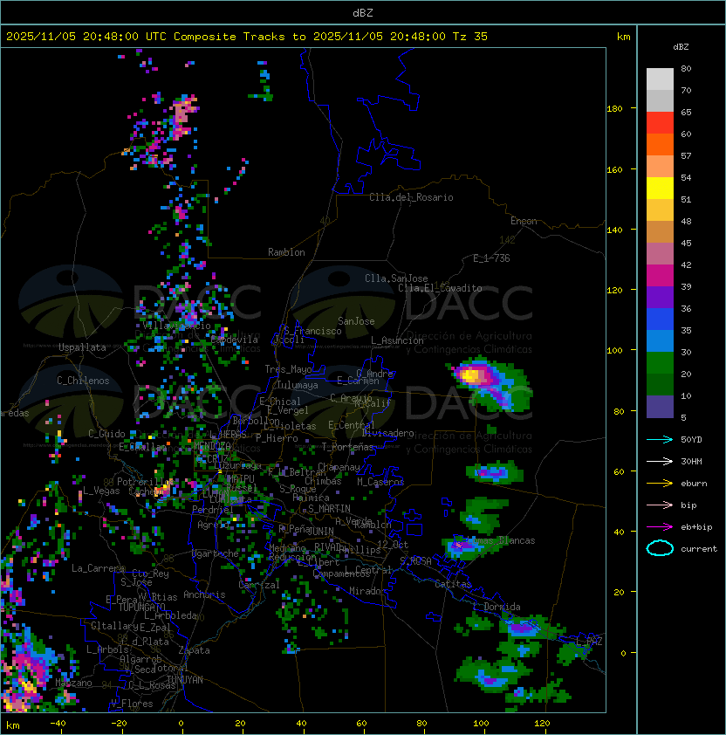Click the 'Catitas' map label
The height and width of the screenshot is (735, 726).
[x=453, y=585]
